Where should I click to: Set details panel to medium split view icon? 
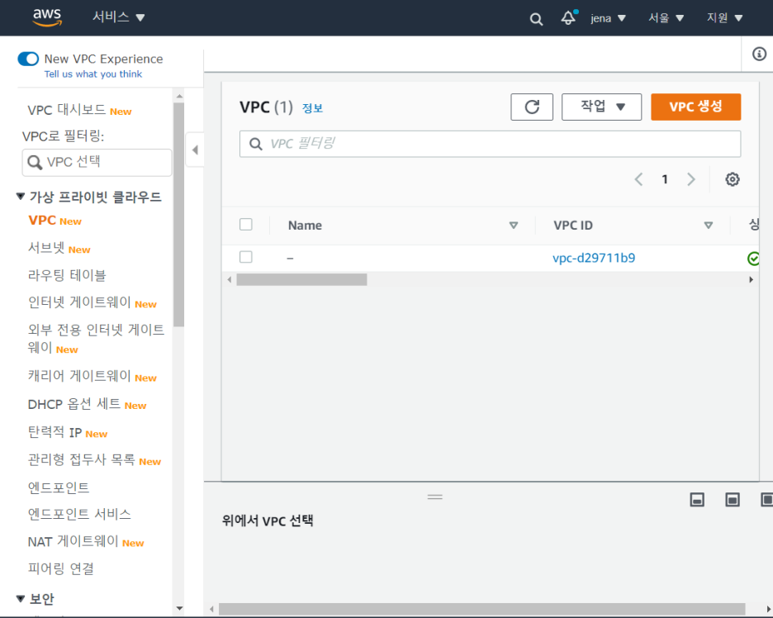[732, 500]
